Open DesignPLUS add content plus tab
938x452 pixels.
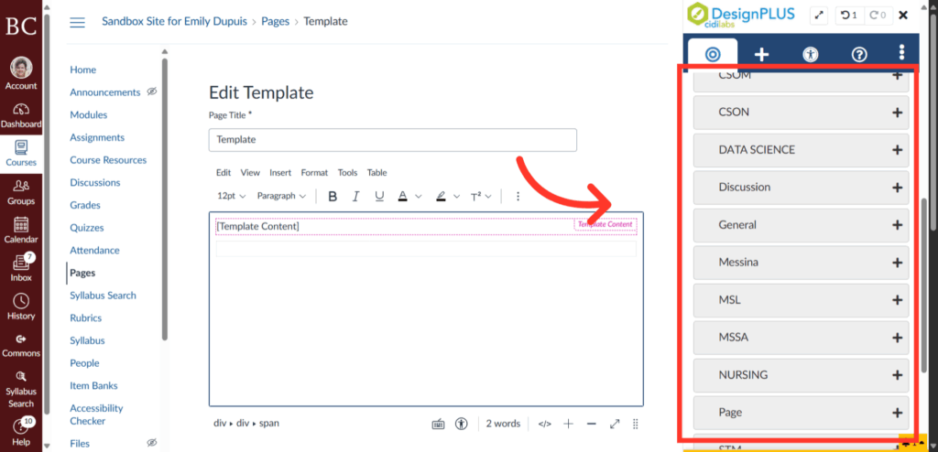click(761, 55)
